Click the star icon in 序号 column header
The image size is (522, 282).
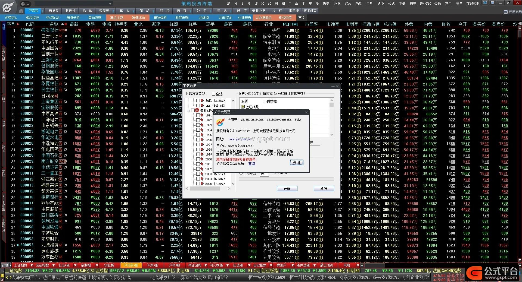coord(18,24)
